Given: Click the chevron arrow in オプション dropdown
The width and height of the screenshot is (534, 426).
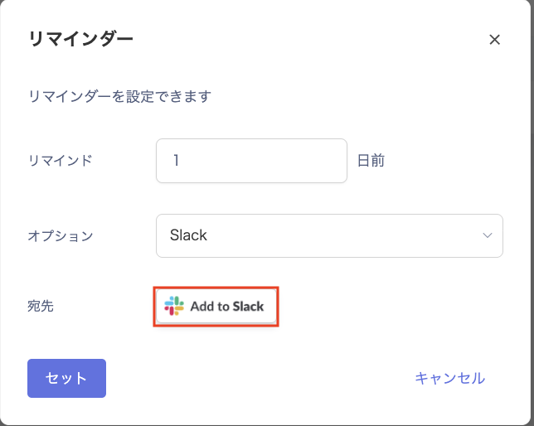Looking at the screenshot, I should point(488,235).
